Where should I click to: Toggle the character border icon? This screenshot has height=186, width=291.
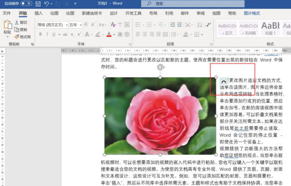coord(127,25)
